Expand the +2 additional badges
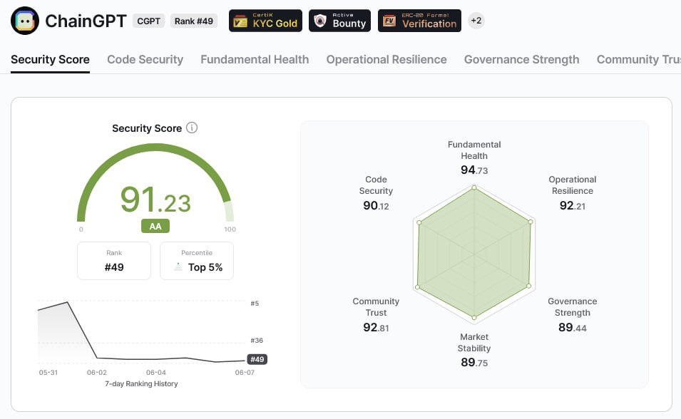681x419 pixels. pyautogui.click(x=476, y=21)
